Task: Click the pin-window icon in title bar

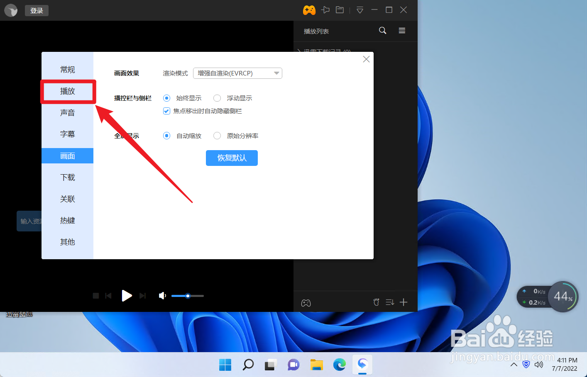Action: pos(325,10)
